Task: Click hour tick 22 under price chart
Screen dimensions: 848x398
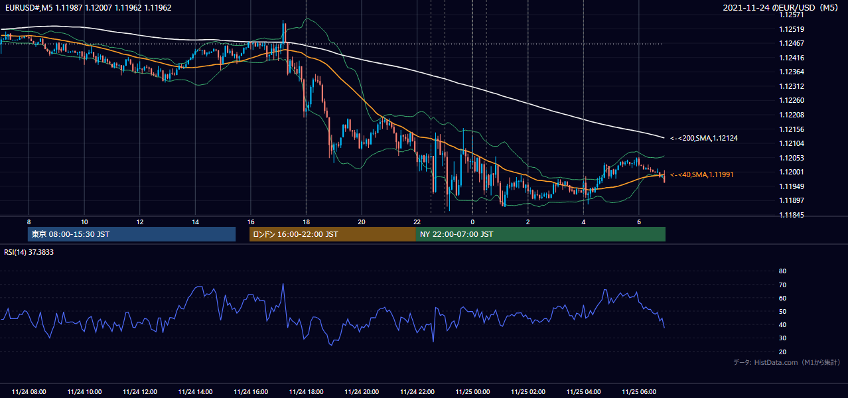Action: coord(417,222)
